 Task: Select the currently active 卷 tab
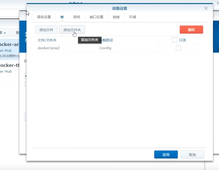(x=62, y=17)
